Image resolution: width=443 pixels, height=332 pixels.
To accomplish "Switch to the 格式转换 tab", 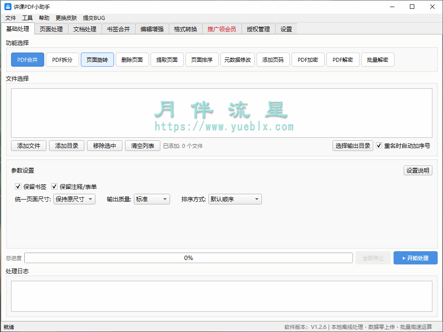I will point(186,29).
